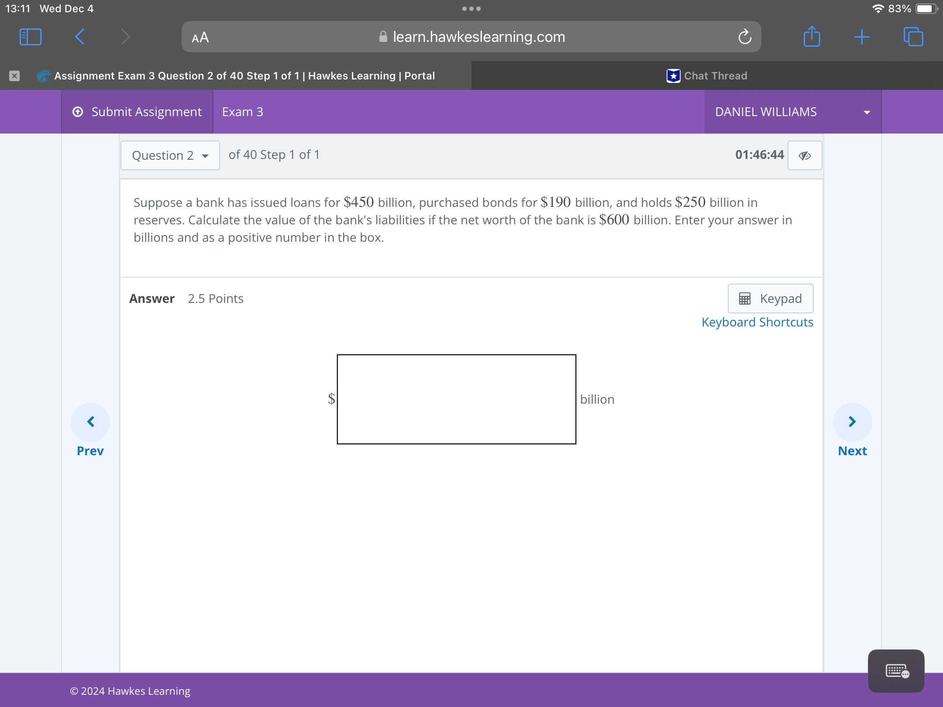Expand the Question 2 dropdown
This screenshot has width=943, height=707.
[170, 155]
